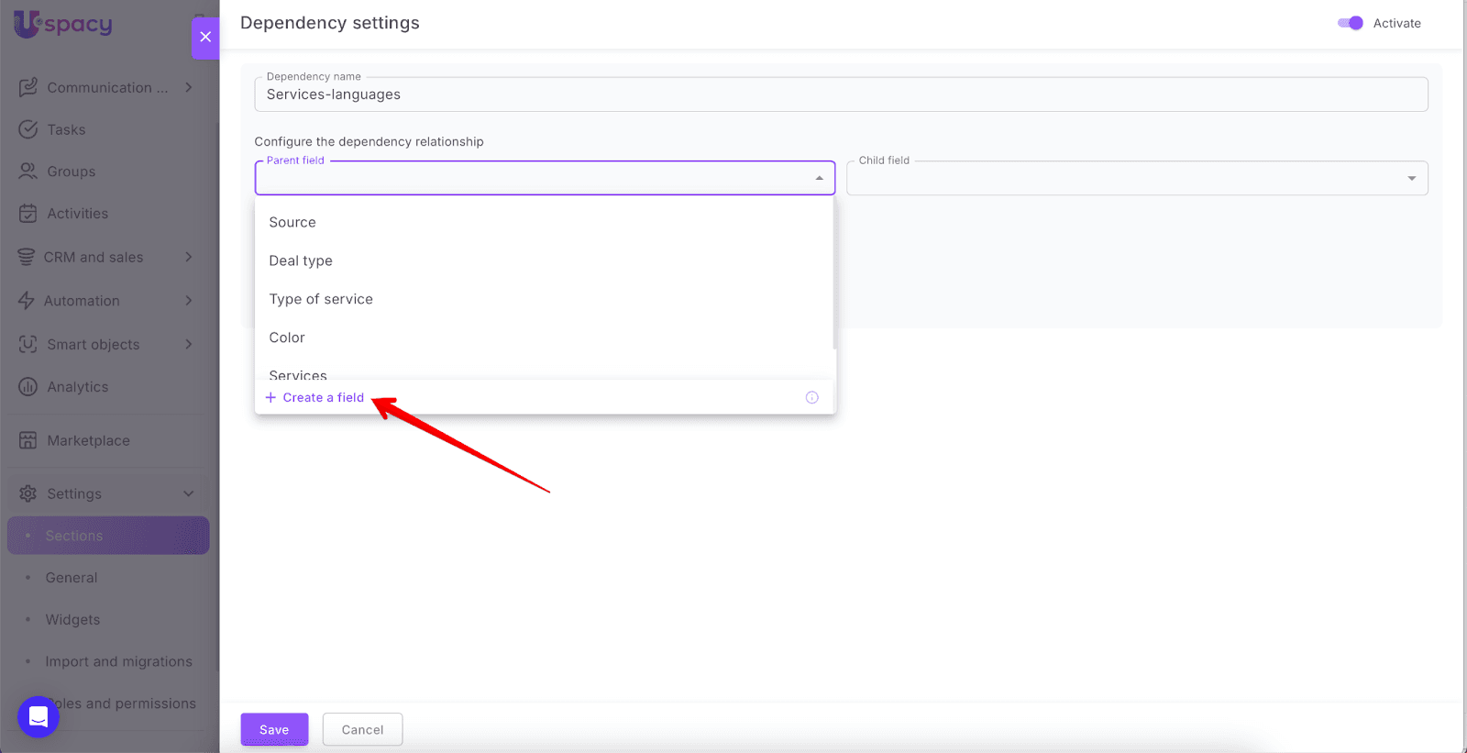Open the Child field dropdown
1467x753 pixels.
(1411, 178)
